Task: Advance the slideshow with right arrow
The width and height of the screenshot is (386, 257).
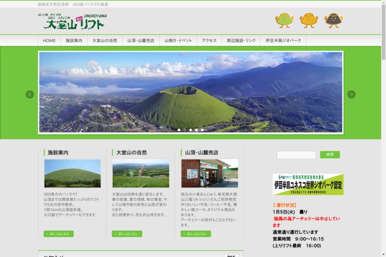Action: tap(351, 95)
